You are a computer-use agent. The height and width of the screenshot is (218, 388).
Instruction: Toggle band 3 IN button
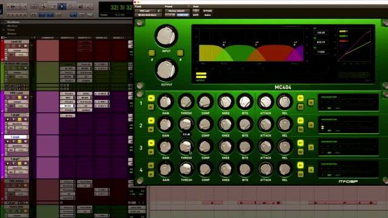point(151,143)
